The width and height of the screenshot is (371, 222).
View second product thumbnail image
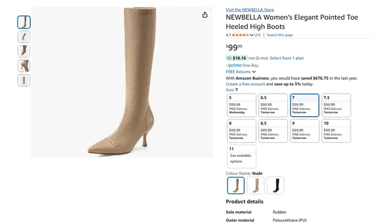[x=24, y=37]
